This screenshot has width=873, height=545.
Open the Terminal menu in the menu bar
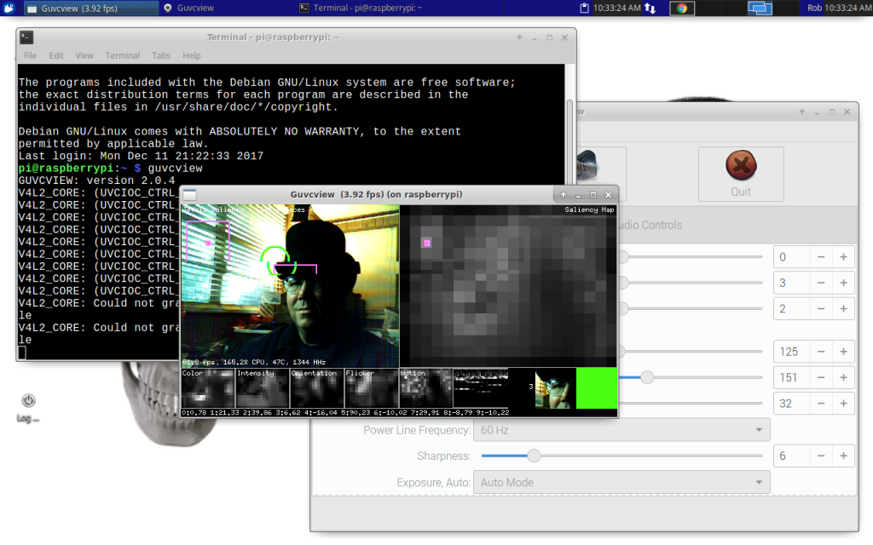(x=123, y=55)
